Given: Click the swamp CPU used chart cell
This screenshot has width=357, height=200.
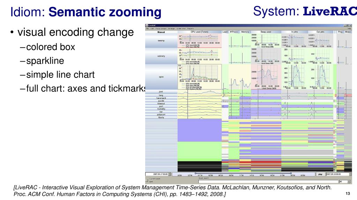Looking at the screenshot, I should tap(200, 41).
